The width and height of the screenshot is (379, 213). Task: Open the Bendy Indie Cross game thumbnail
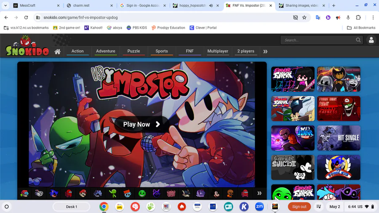(x=339, y=79)
